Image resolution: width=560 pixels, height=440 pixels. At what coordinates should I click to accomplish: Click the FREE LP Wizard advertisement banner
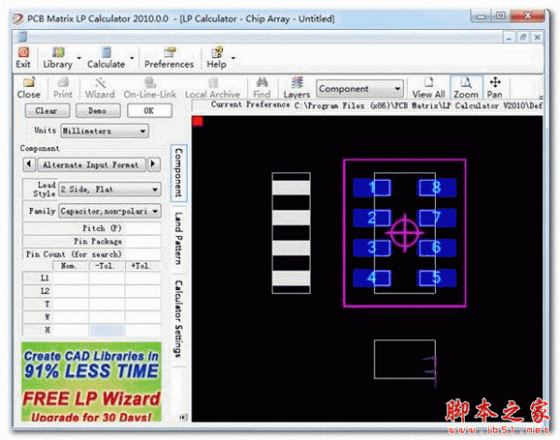[x=91, y=381]
